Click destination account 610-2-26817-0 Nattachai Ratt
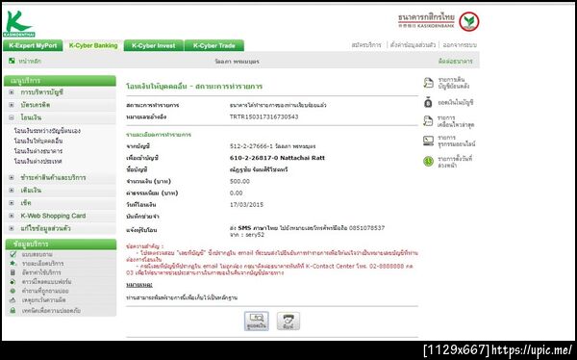577x360 pixels. [277, 158]
